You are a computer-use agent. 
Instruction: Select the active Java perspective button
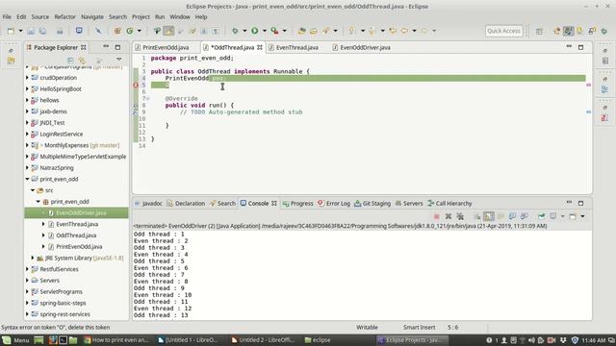[x=568, y=31]
